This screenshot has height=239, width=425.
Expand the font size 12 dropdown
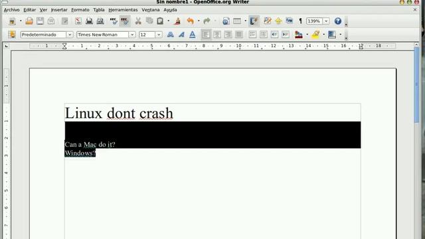(159, 35)
